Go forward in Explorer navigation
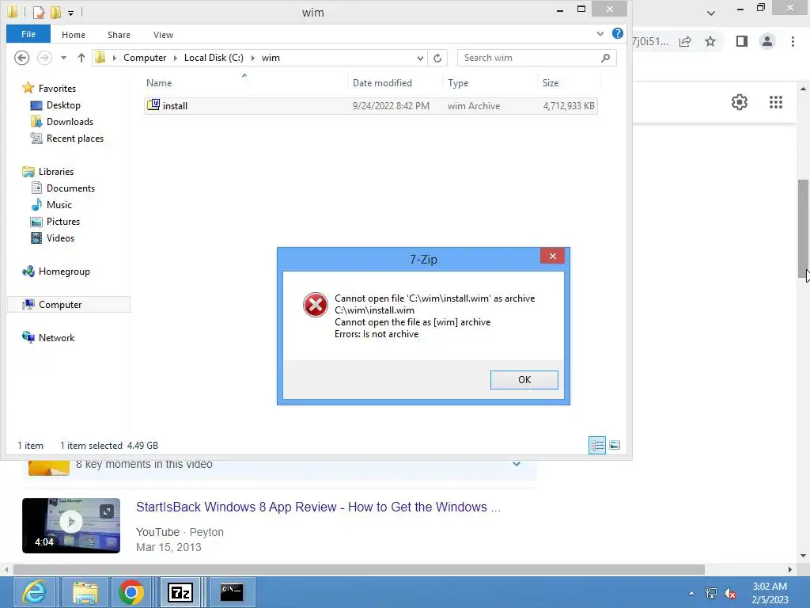 coord(44,57)
